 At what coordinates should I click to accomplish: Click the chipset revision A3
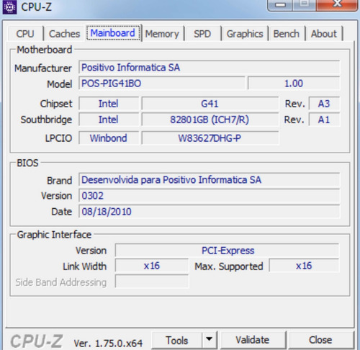point(324,104)
